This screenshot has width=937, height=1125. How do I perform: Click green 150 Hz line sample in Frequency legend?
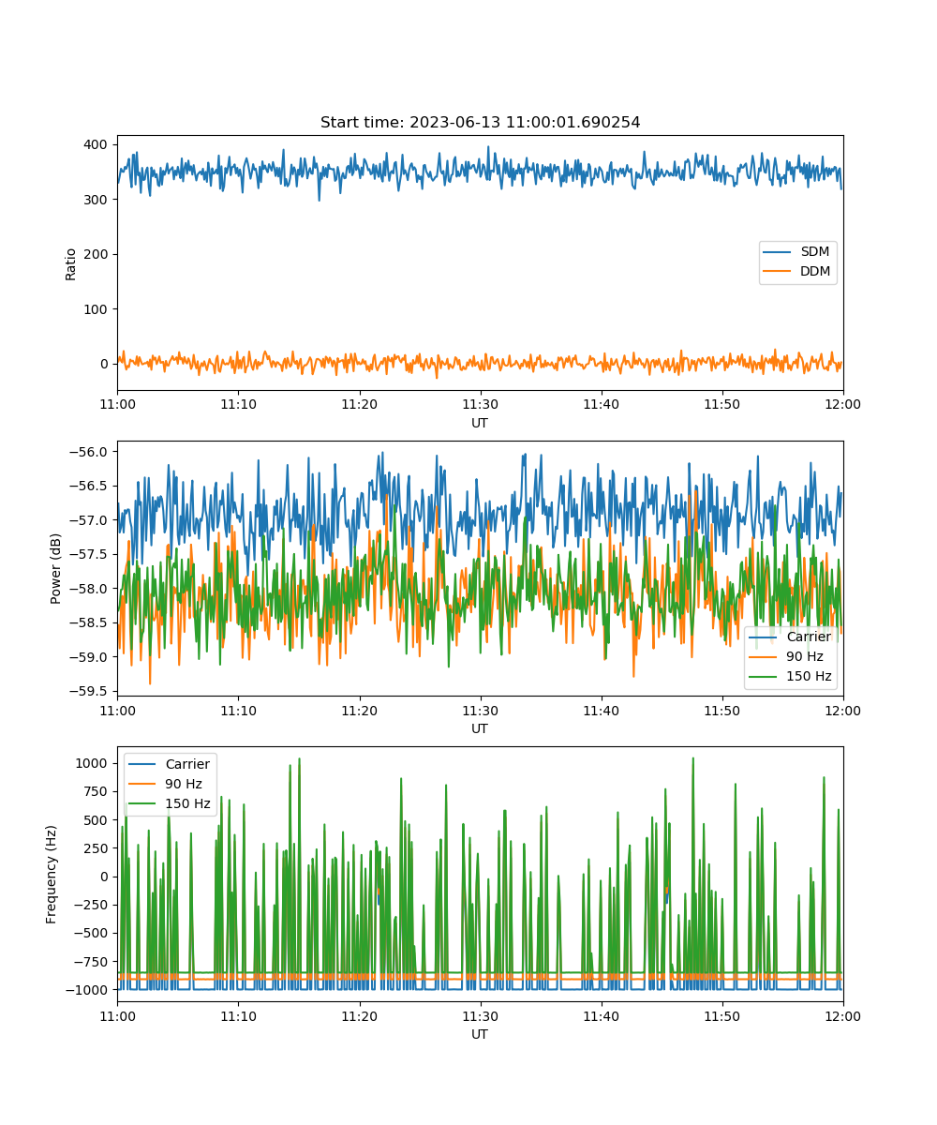coord(143,804)
